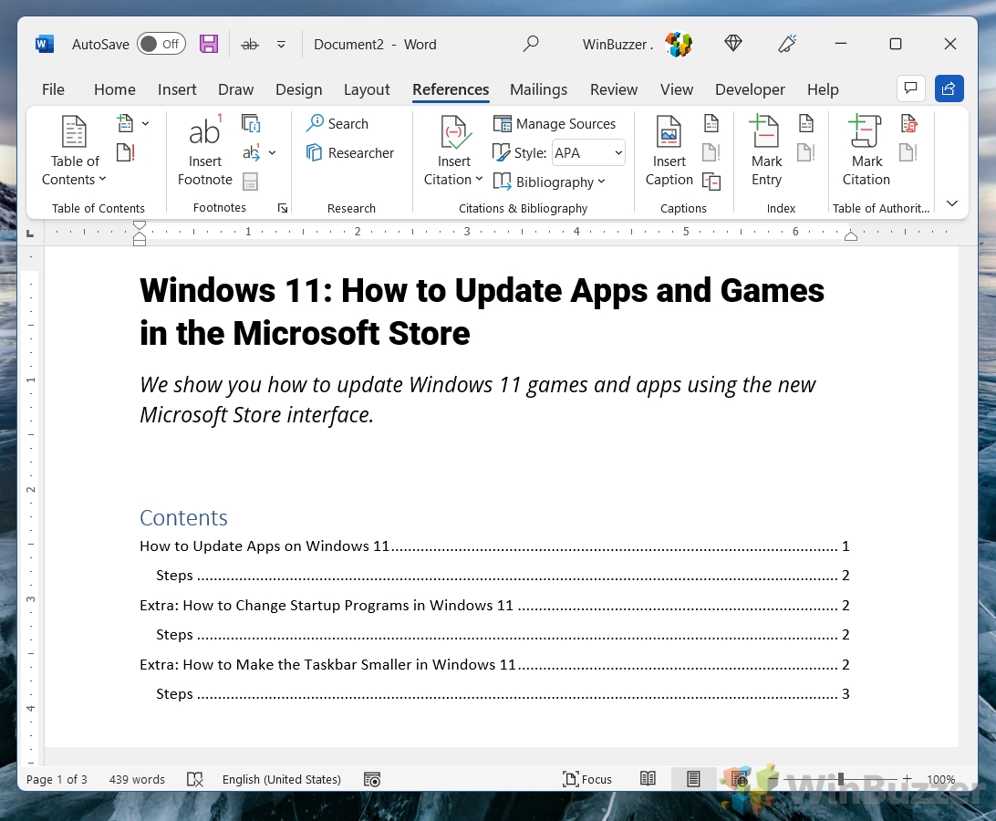Jump to 'Extra: How to Change Startup Programs' entry
Viewport: 996px width, 821px height.
tap(327, 605)
